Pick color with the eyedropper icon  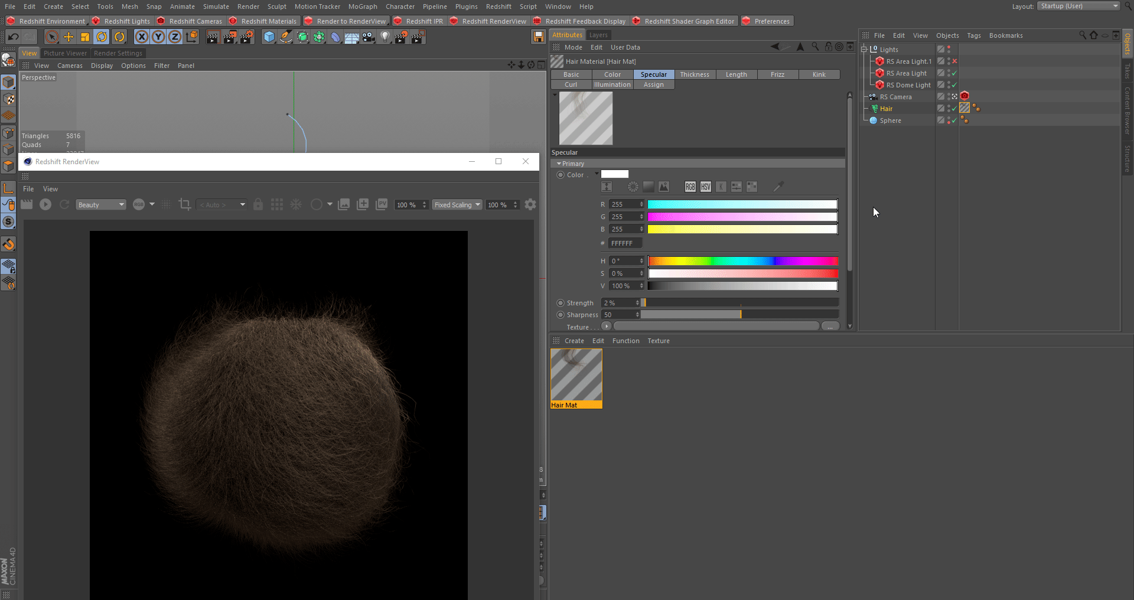click(778, 187)
